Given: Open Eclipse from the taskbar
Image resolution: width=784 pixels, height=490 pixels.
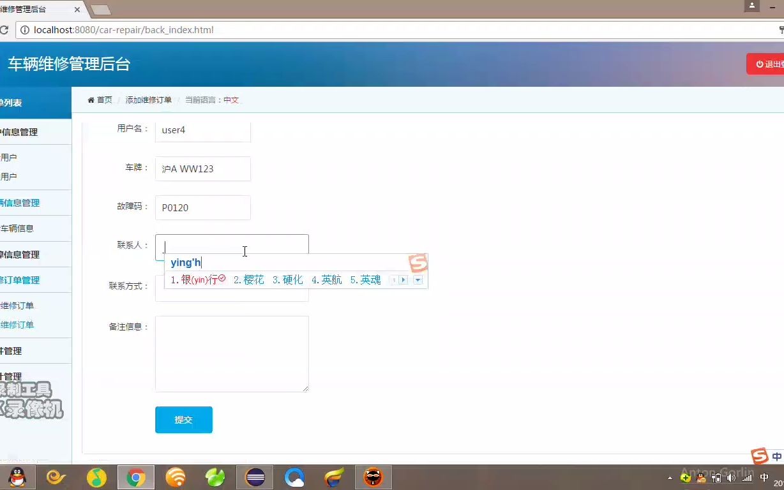Looking at the screenshot, I should pos(254,477).
